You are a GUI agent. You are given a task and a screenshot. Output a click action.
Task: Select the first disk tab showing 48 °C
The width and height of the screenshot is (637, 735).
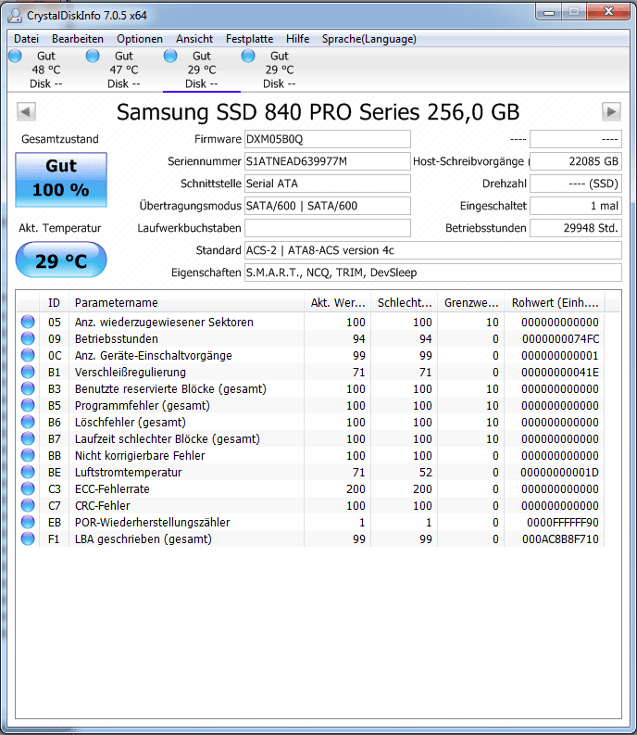(x=46, y=70)
